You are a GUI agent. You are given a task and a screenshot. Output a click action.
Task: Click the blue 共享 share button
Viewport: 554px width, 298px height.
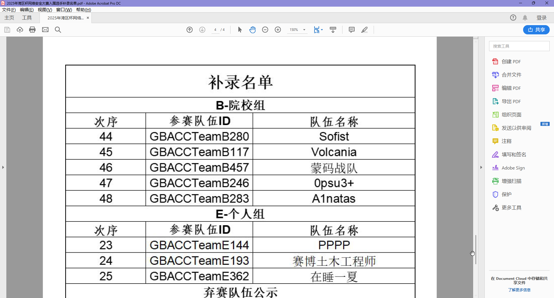click(x=536, y=30)
